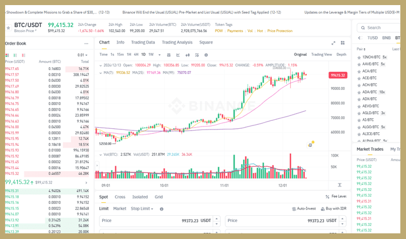The width and height of the screenshot is (406, 239).
Task: Select the Market order type
Action: 120,208
